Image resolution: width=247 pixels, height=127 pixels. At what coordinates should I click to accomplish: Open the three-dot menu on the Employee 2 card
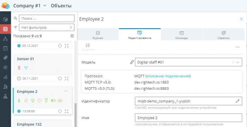(x=66, y=91)
